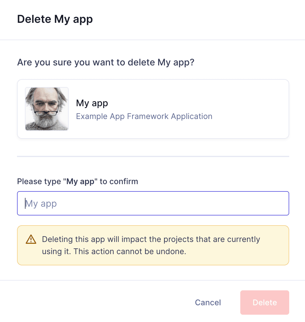
Task: Click the placeholder text in the input box
Action: point(41,203)
